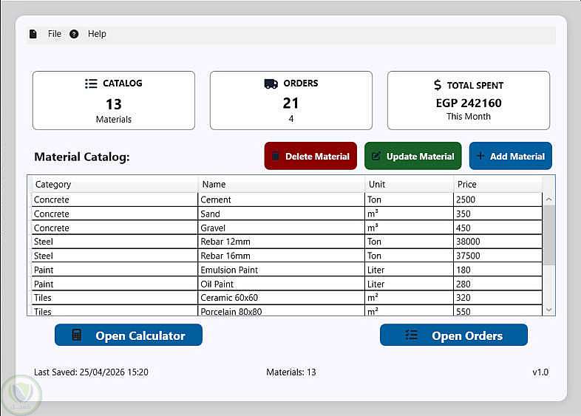The image size is (581, 416).
Task: Click the price 38000 cell
Action: click(x=497, y=242)
